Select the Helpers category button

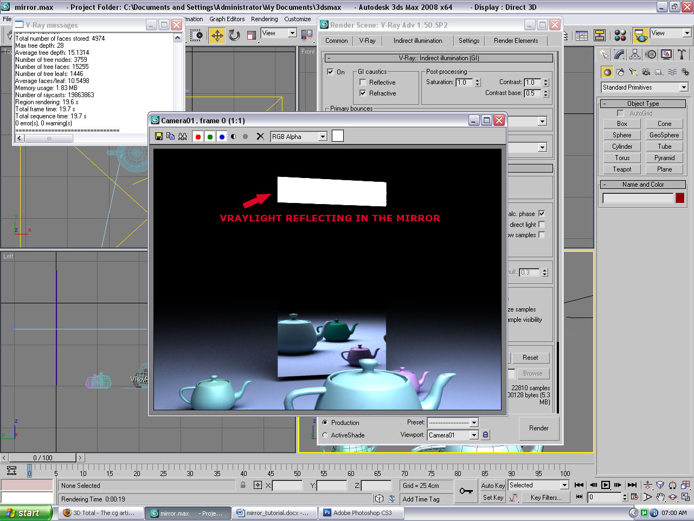659,72
